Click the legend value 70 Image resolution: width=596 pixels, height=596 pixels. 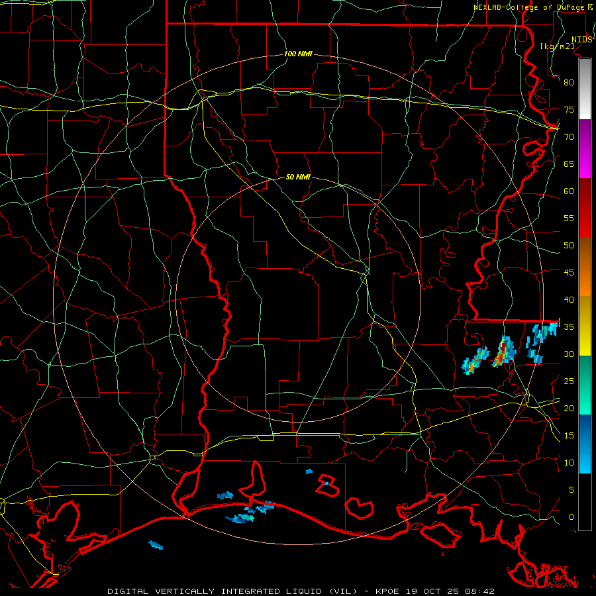click(x=569, y=137)
